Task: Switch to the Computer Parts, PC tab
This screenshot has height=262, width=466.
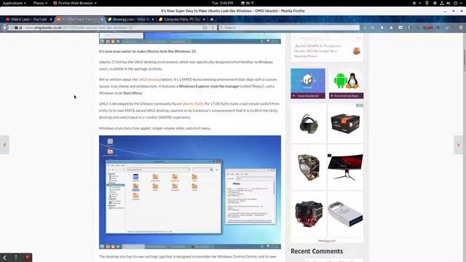Action: pyautogui.click(x=182, y=20)
